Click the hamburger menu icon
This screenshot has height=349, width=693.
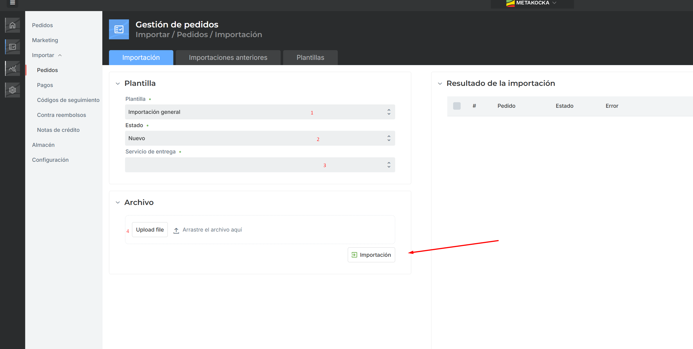point(12,3)
